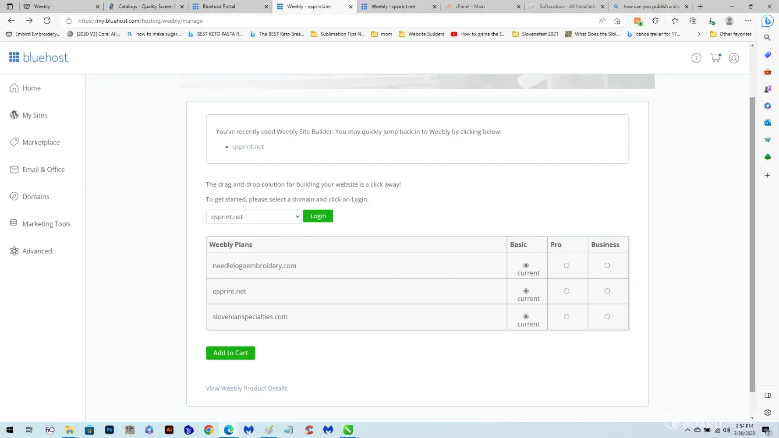The height and width of the screenshot is (438, 779).
Task: Open the Website Builders favorites folder
Action: tap(421, 34)
